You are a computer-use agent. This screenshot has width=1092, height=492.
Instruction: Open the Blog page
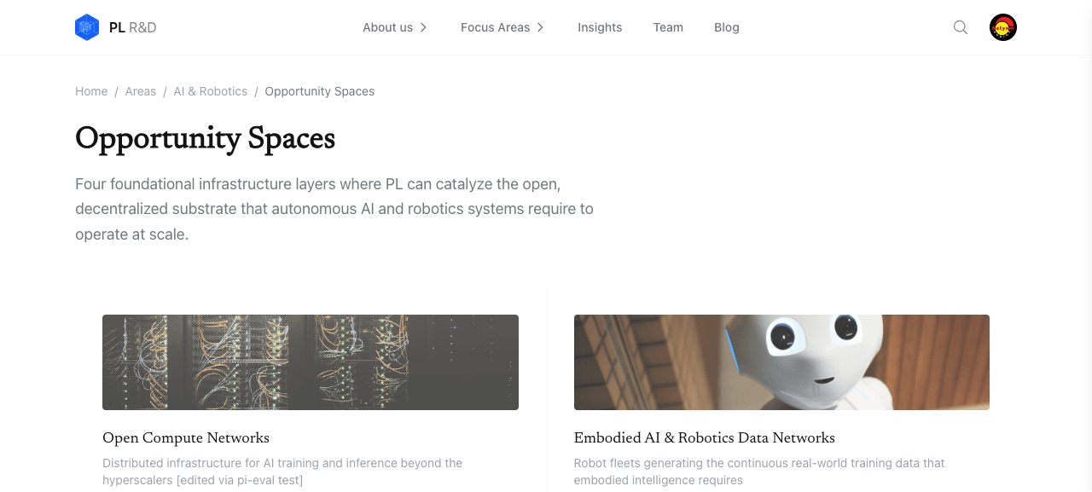pos(727,27)
